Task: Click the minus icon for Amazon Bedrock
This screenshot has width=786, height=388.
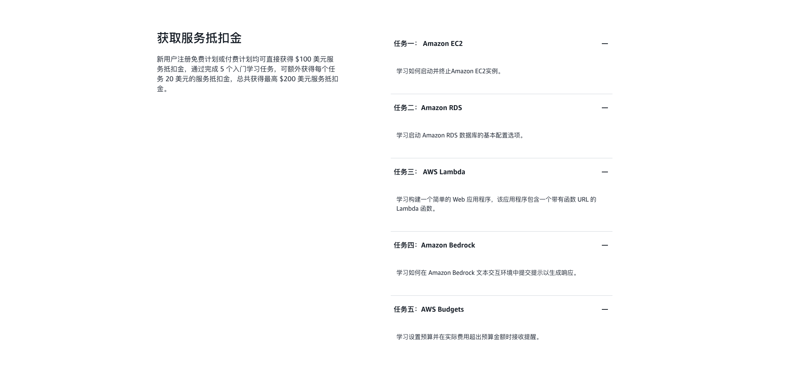Action: pyautogui.click(x=604, y=245)
